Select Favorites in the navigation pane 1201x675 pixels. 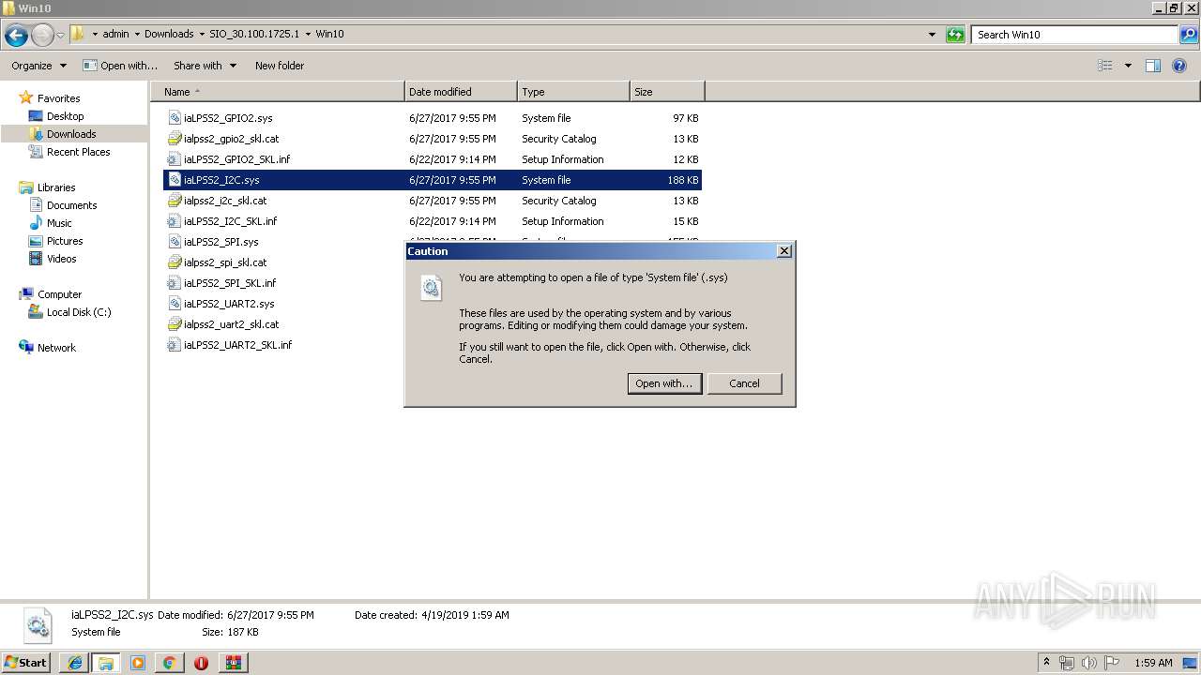(58, 98)
